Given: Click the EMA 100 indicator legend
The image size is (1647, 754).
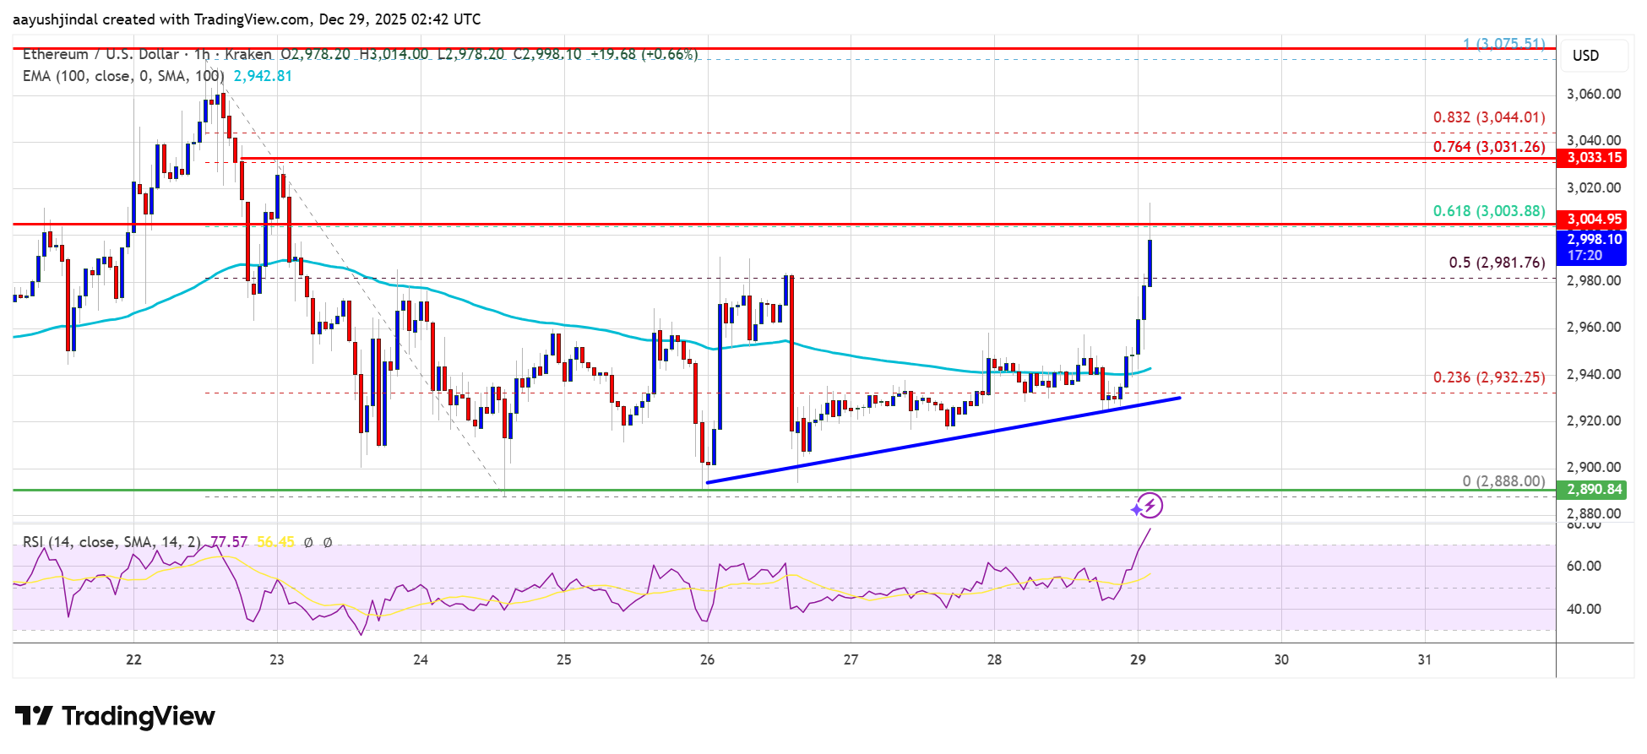Looking at the screenshot, I should coord(123,76).
